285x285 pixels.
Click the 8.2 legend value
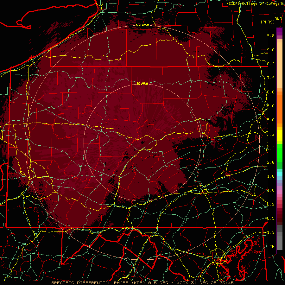click(x=271, y=64)
